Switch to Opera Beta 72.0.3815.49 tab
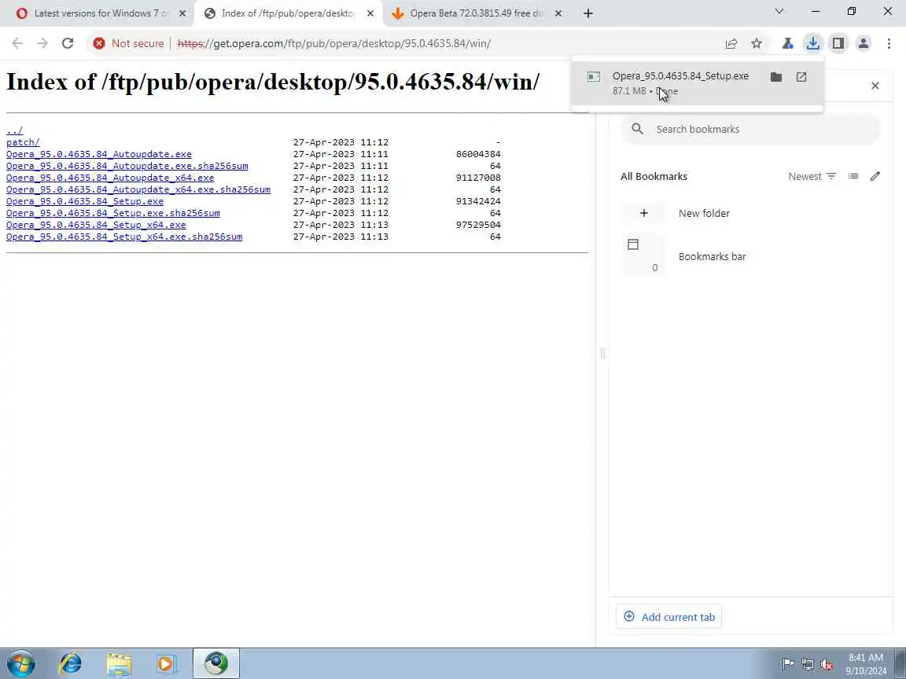This screenshot has height=679, width=906. point(476,13)
